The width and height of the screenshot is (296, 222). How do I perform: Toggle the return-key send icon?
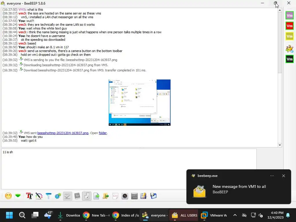coord(87,196)
